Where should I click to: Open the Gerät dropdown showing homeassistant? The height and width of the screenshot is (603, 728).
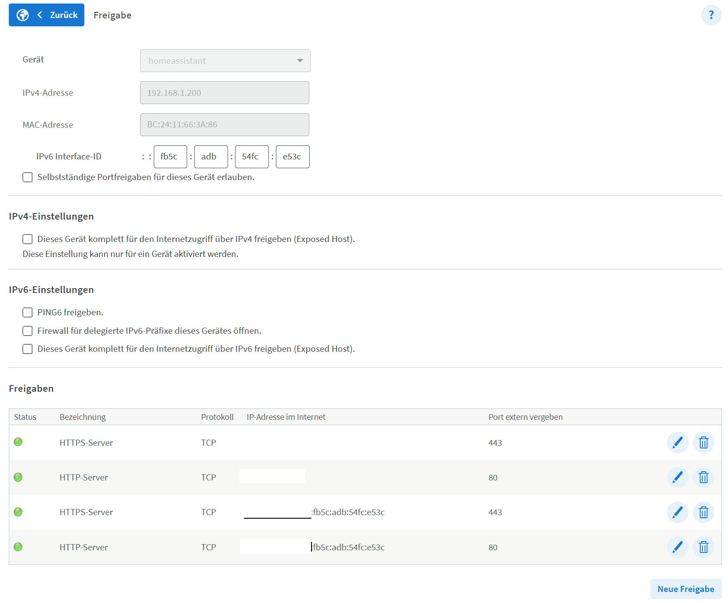tap(225, 61)
